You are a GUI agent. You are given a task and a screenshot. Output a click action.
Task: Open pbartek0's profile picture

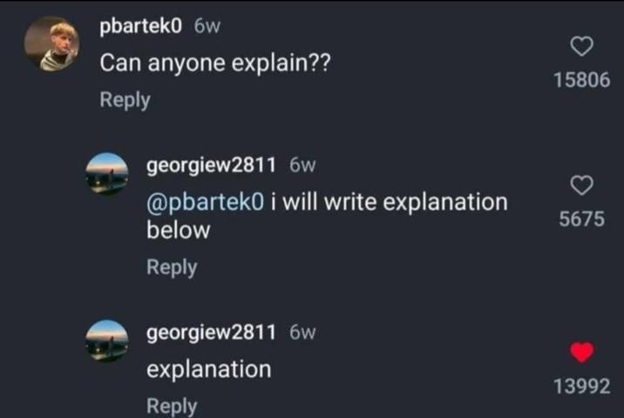[51, 44]
